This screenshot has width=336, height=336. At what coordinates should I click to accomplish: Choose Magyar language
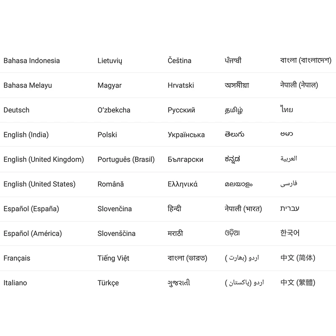[110, 86]
